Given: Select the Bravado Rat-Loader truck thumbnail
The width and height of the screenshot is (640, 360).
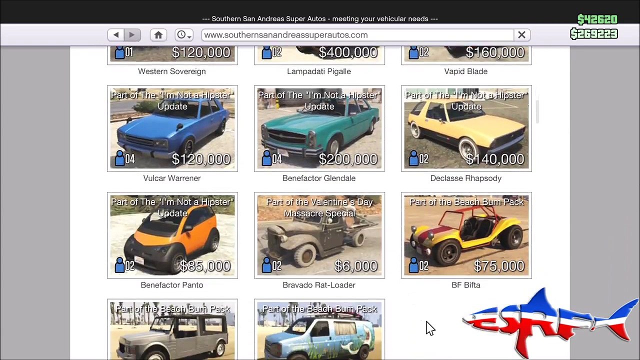Looking at the screenshot, I should (x=319, y=235).
